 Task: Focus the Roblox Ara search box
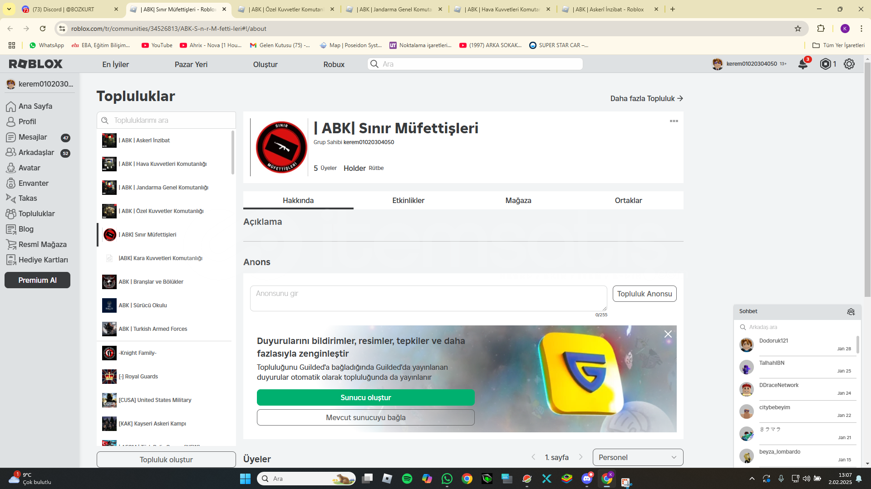[475, 64]
